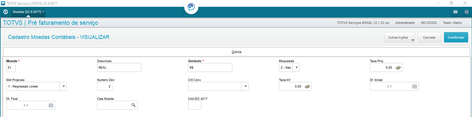Viewport: 472px width, 117px height.
Task: Click the TOTVS logo icon in toolbar
Action: pyautogui.click(x=6, y=12)
